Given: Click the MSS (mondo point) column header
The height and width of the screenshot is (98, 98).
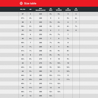Looking at the screenshot, I should click(40, 9).
